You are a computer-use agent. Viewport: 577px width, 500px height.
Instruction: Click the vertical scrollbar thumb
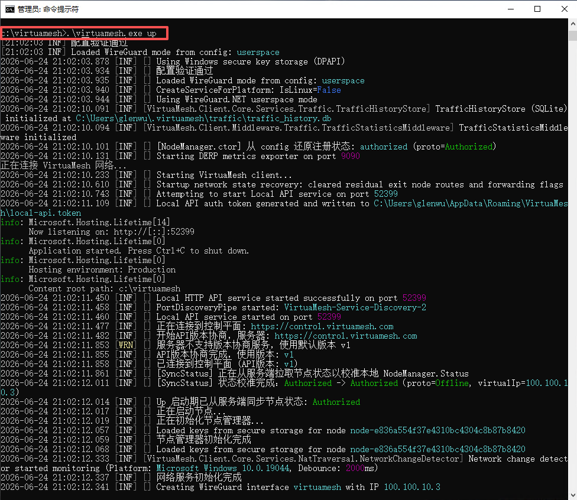573,35
